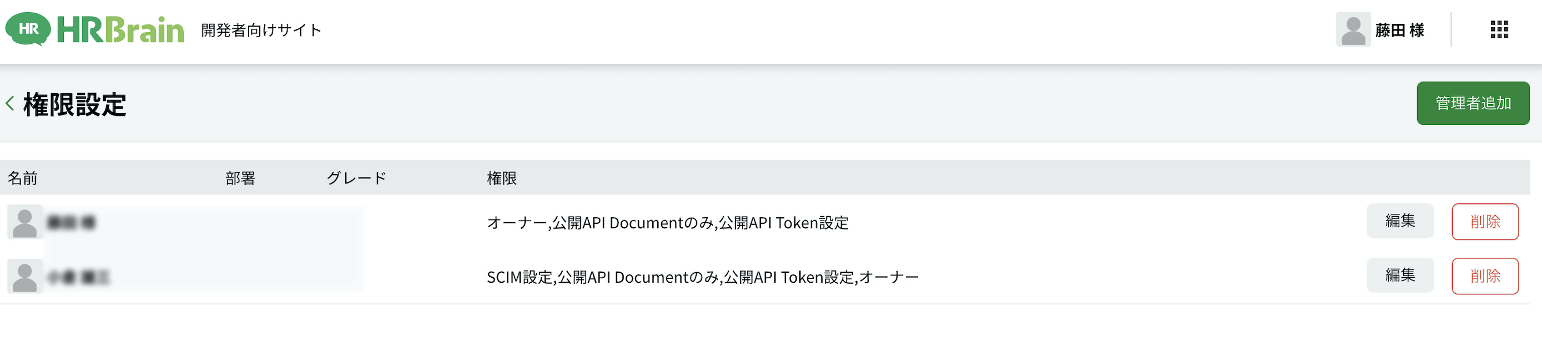Click the user avatar beside 藤田 様
The width and height of the screenshot is (1542, 357).
pyautogui.click(x=1352, y=29)
